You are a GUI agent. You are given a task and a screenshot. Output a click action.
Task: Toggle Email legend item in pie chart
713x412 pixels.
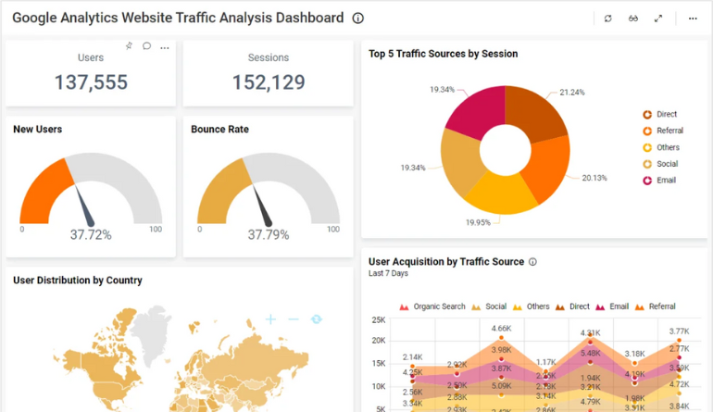658,181
